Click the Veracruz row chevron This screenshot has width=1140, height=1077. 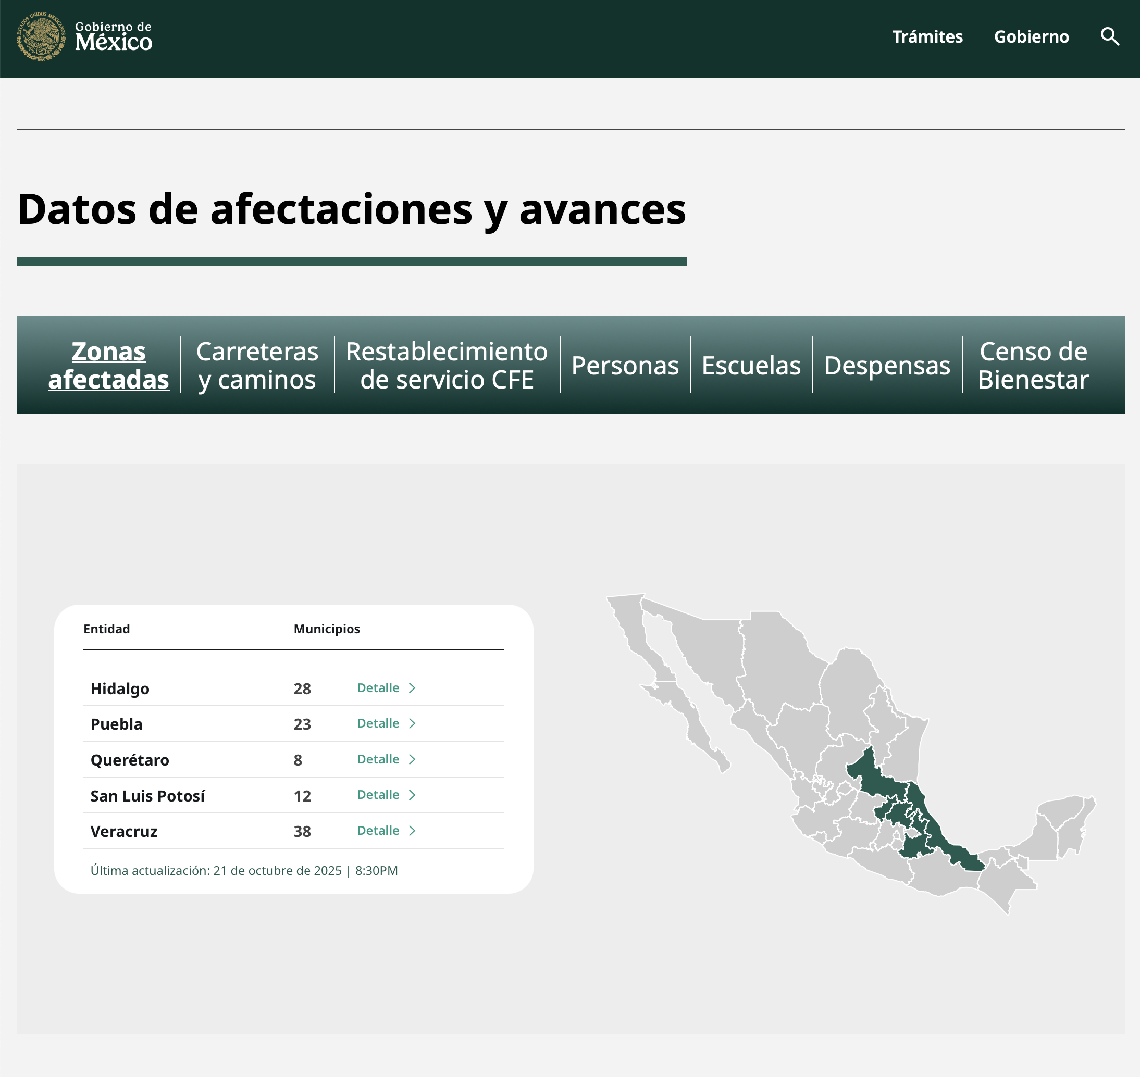click(412, 830)
